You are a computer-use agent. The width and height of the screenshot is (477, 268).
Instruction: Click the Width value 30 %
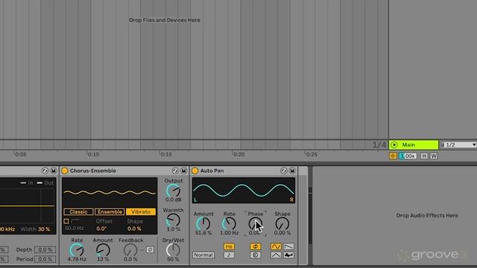pyautogui.click(x=44, y=229)
